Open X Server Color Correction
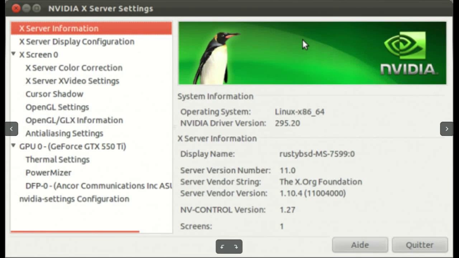Viewport: 459px width, 258px height. click(74, 68)
